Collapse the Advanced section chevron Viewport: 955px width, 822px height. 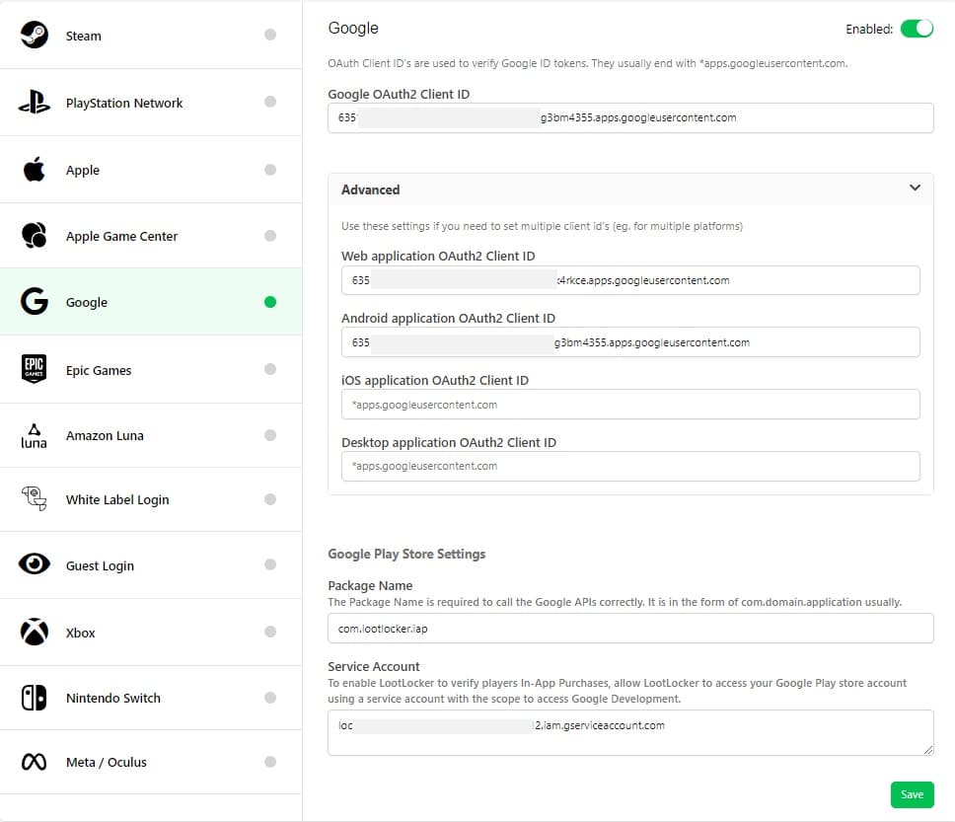tap(915, 188)
